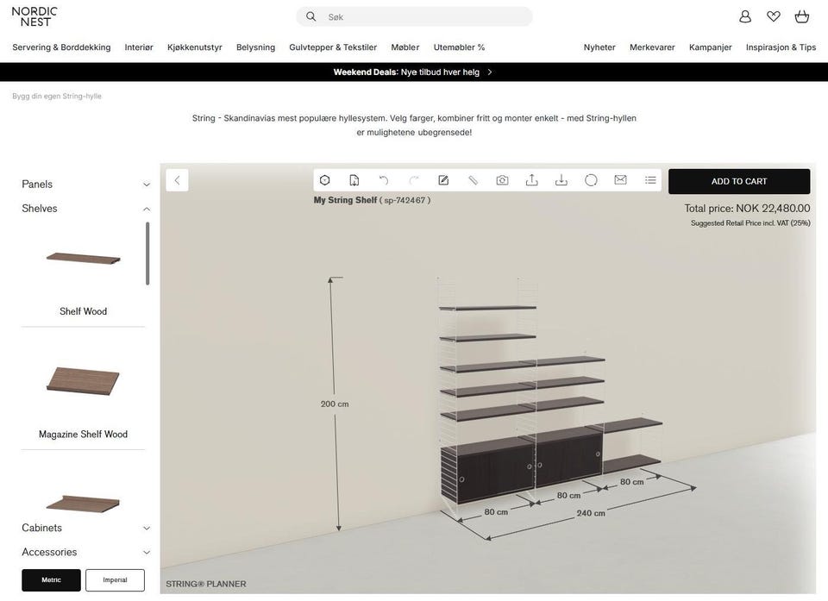The width and height of the screenshot is (828, 601).
Task: Collapse sidebar with the back arrow
Action: tap(178, 180)
